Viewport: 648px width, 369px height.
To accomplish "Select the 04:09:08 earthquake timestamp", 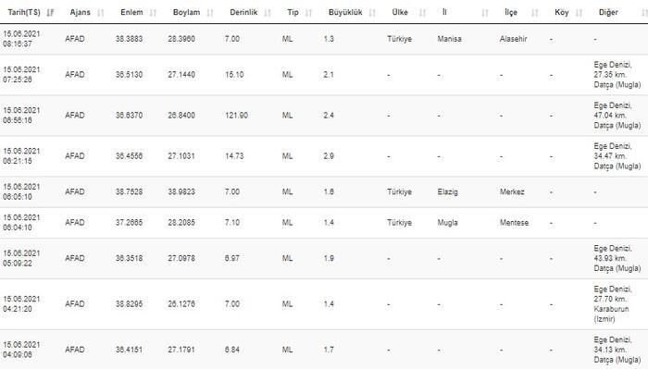I will pyautogui.click(x=18, y=354).
